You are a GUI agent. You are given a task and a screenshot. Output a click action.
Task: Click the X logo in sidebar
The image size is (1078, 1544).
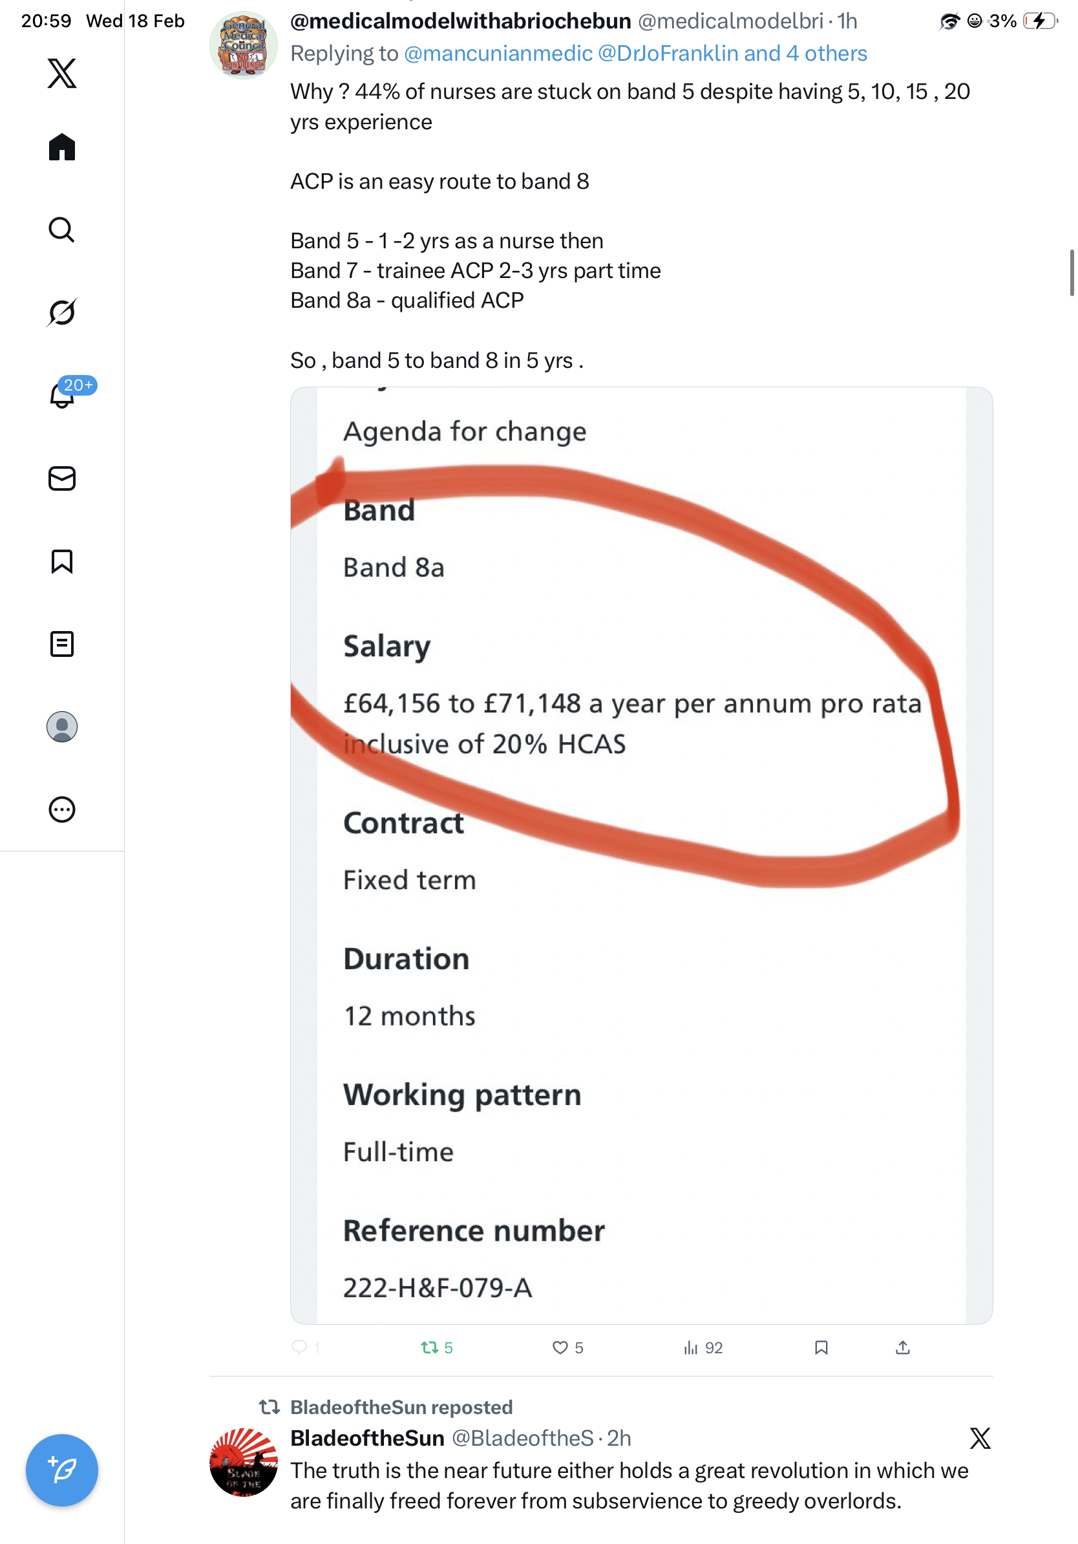click(62, 73)
